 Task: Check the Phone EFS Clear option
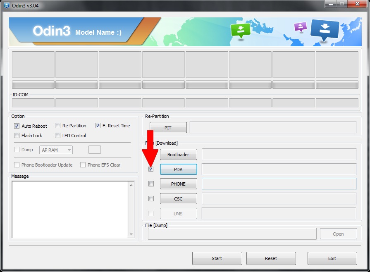(83, 165)
